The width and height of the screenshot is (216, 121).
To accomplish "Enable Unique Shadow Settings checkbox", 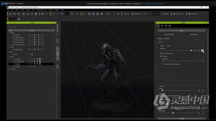I will click(x=163, y=64).
